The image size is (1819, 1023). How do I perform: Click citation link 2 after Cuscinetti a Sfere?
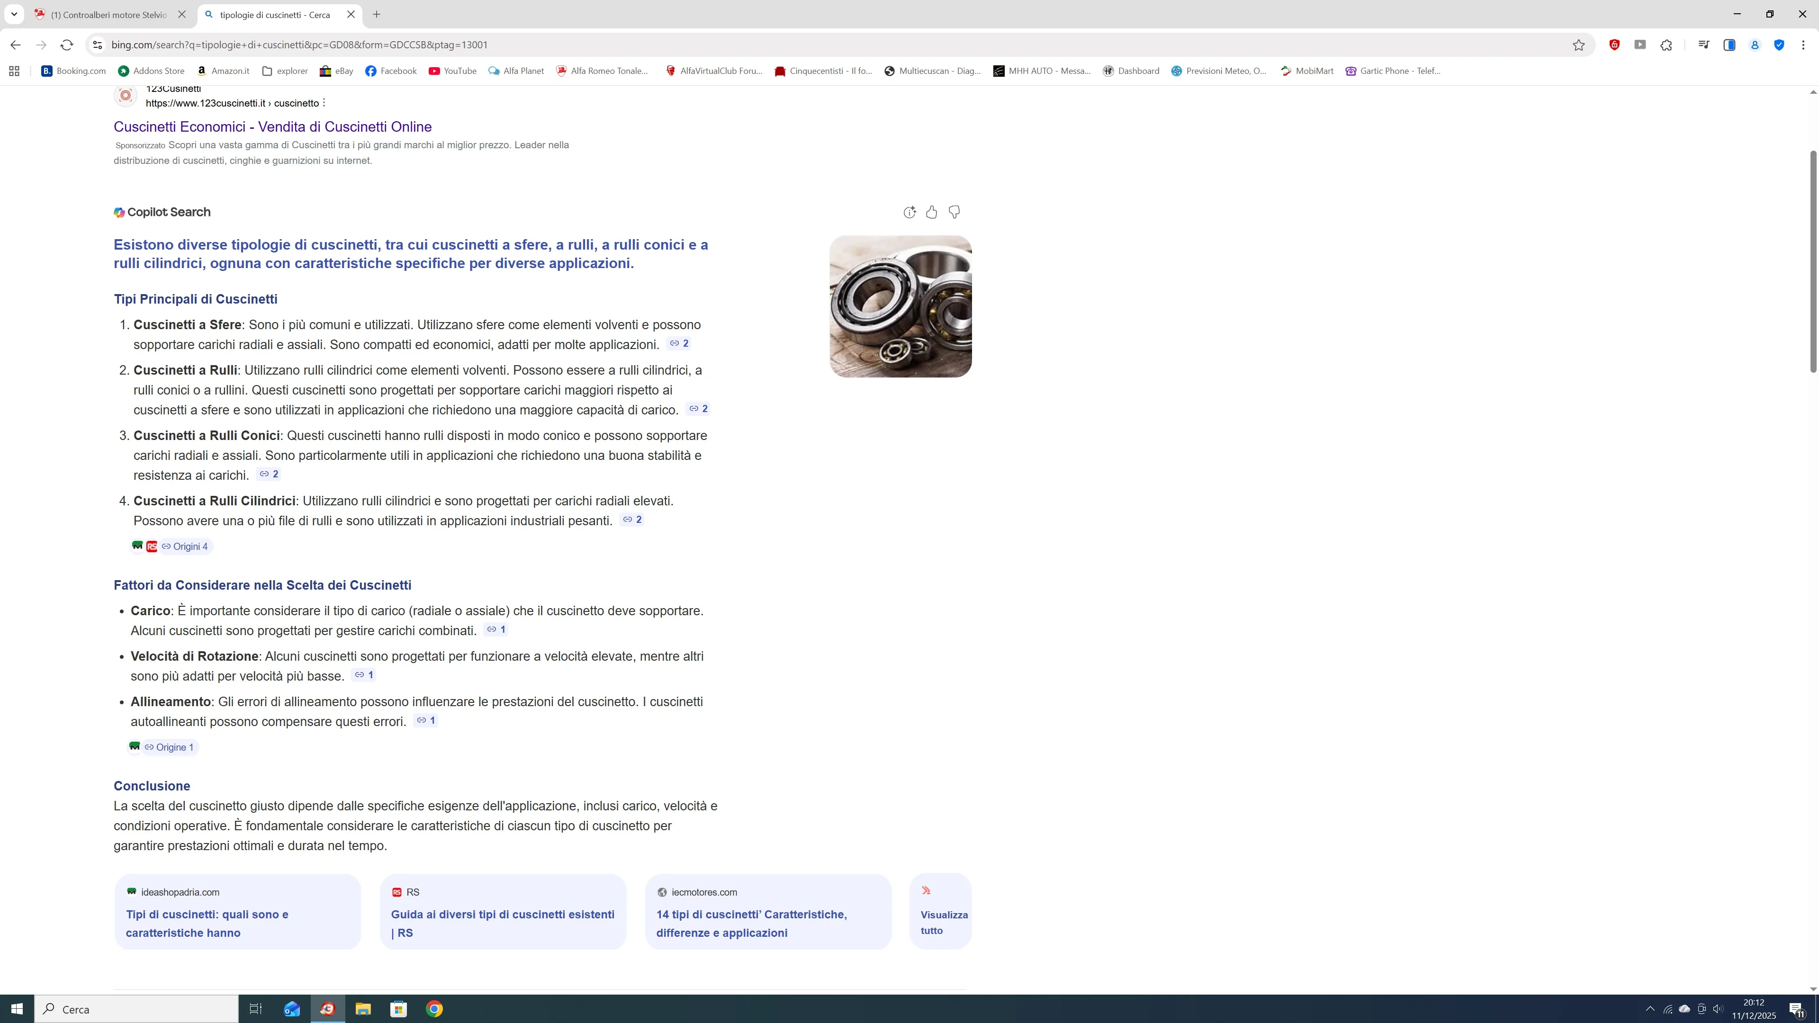pos(678,344)
